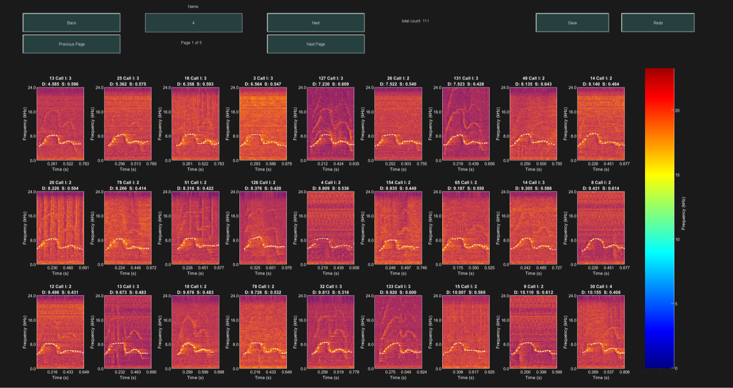Click the total count: 111 label
The width and height of the screenshot is (733, 388).
[x=415, y=21]
